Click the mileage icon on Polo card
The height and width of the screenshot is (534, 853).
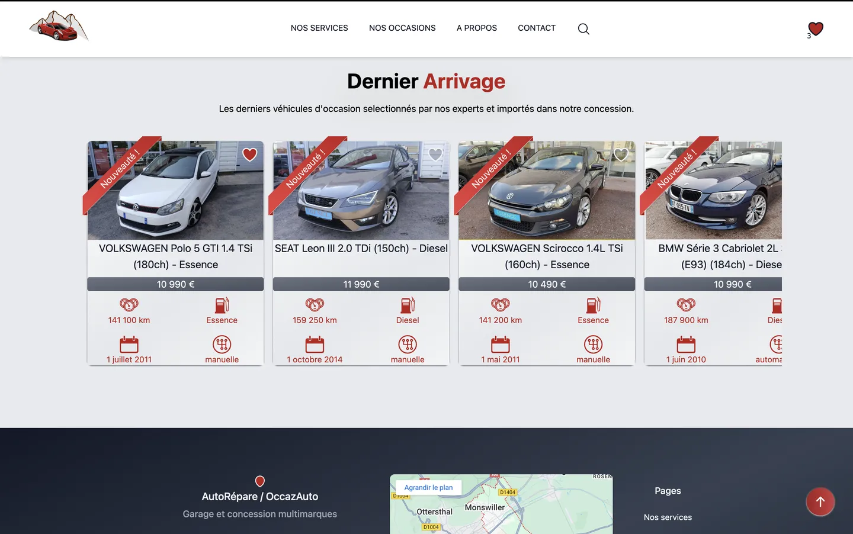(x=129, y=305)
